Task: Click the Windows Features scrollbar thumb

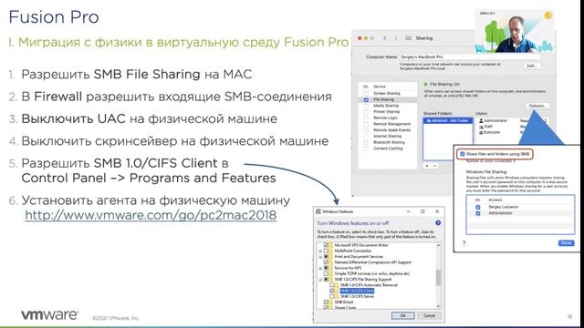Action: (438, 277)
